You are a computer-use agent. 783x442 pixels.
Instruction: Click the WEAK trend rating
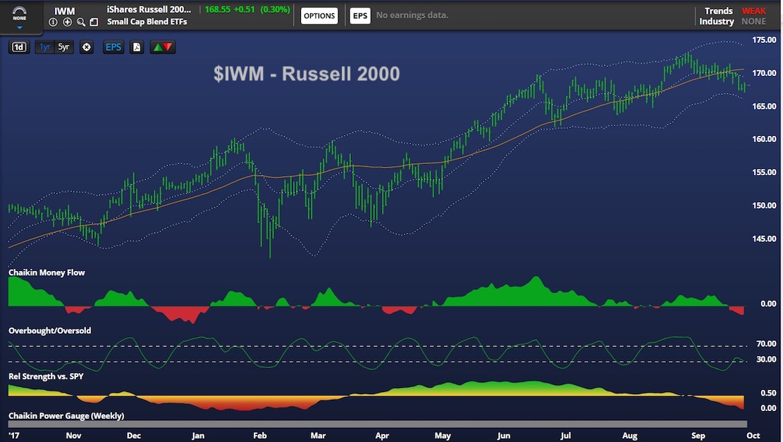click(x=753, y=11)
